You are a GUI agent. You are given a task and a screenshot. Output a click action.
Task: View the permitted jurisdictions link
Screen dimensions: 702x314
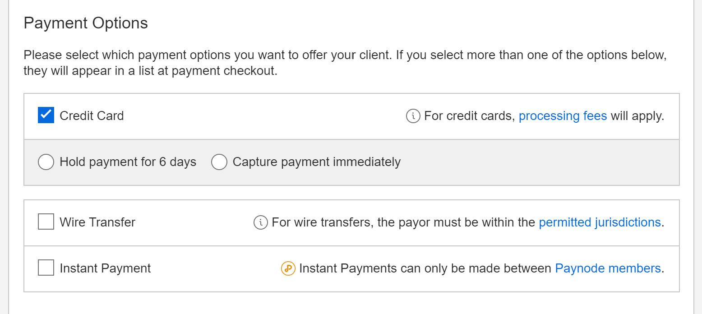600,222
